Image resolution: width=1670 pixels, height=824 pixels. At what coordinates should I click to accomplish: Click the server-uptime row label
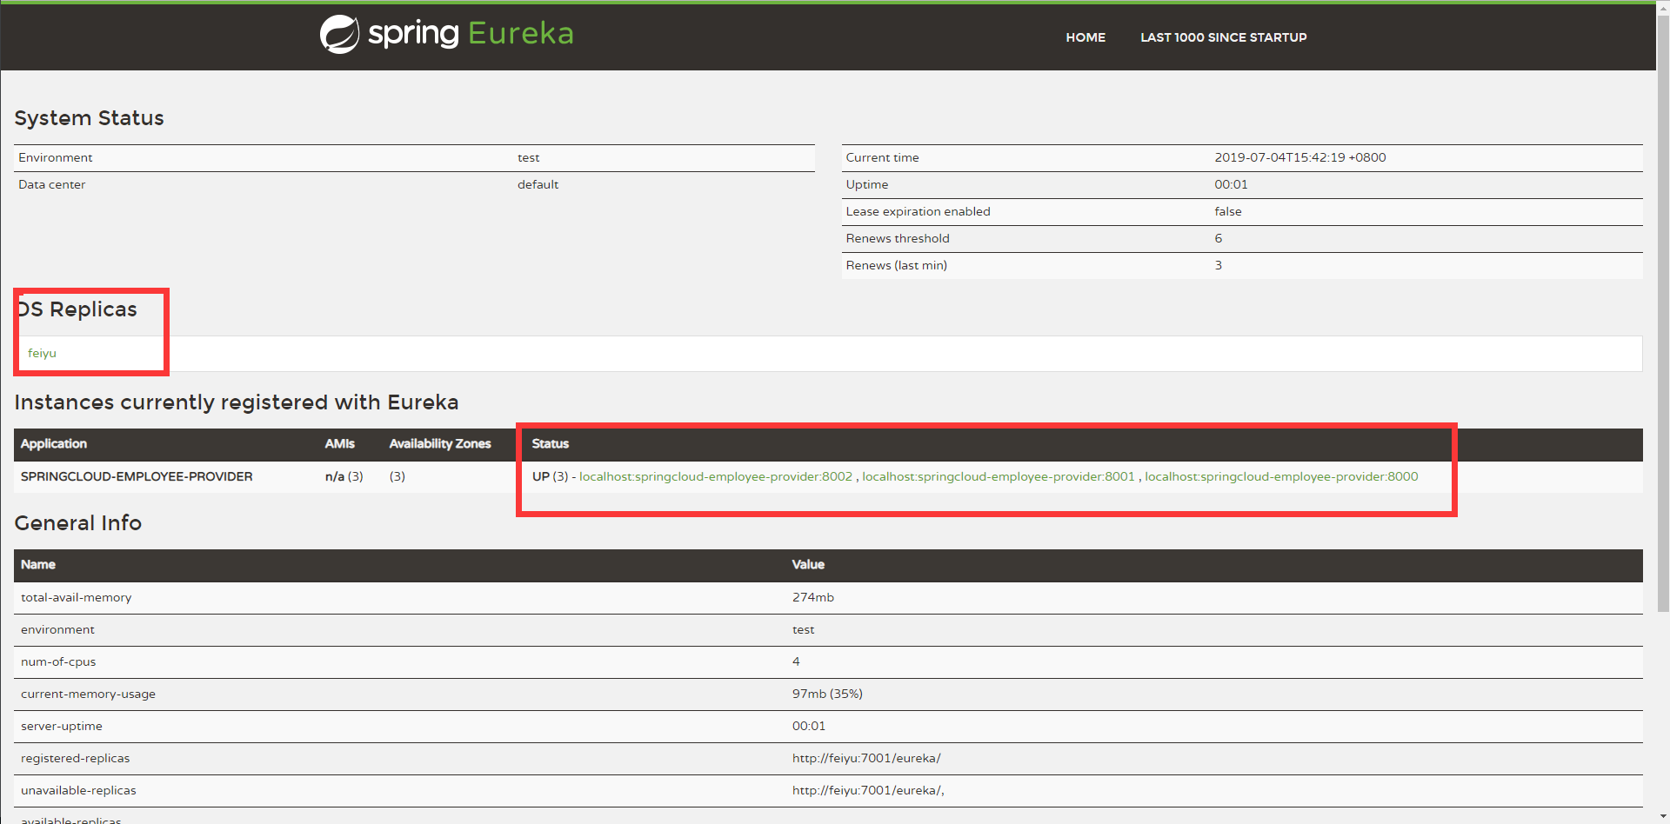pyautogui.click(x=62, y=726)
